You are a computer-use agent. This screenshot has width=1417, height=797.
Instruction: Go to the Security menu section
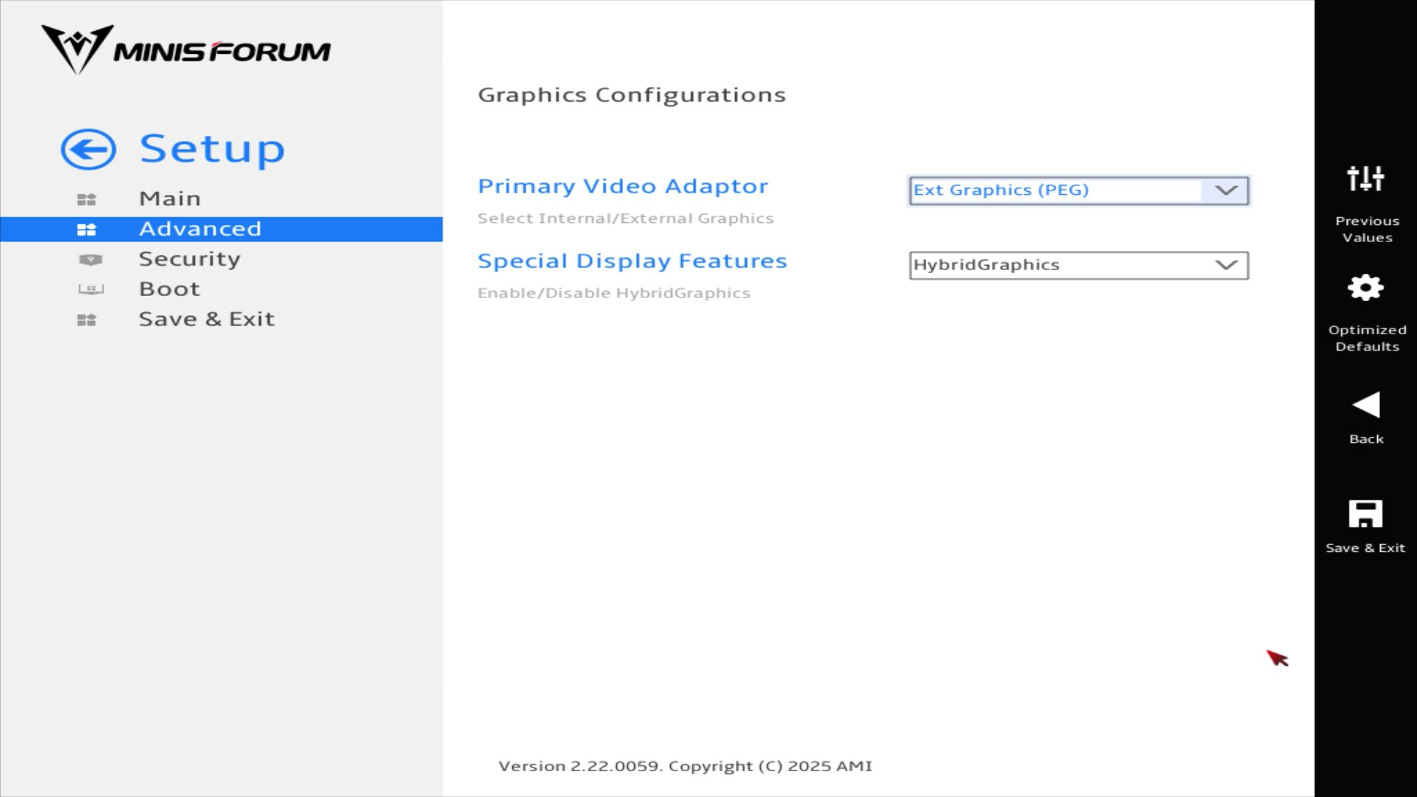click(x=190, y=259)
